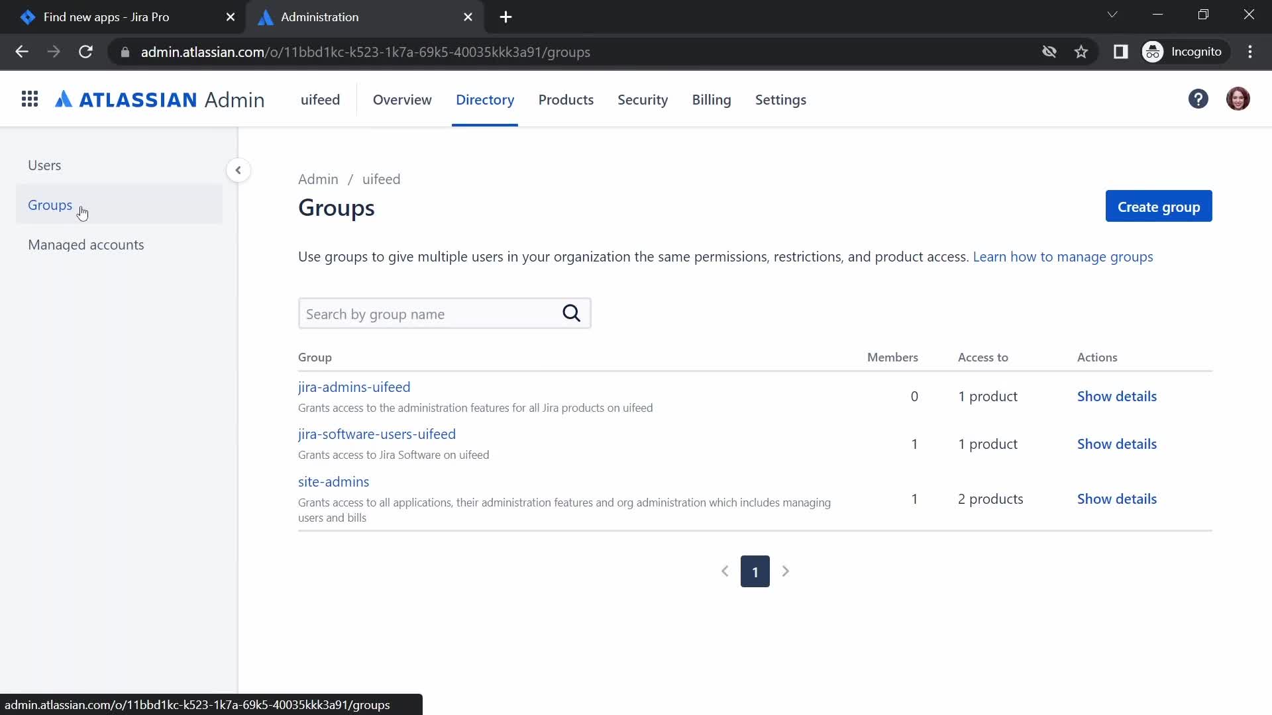Screen dimensions: 1272x715
Task: Open the browser side panel icon
Action: point(1120,52)
